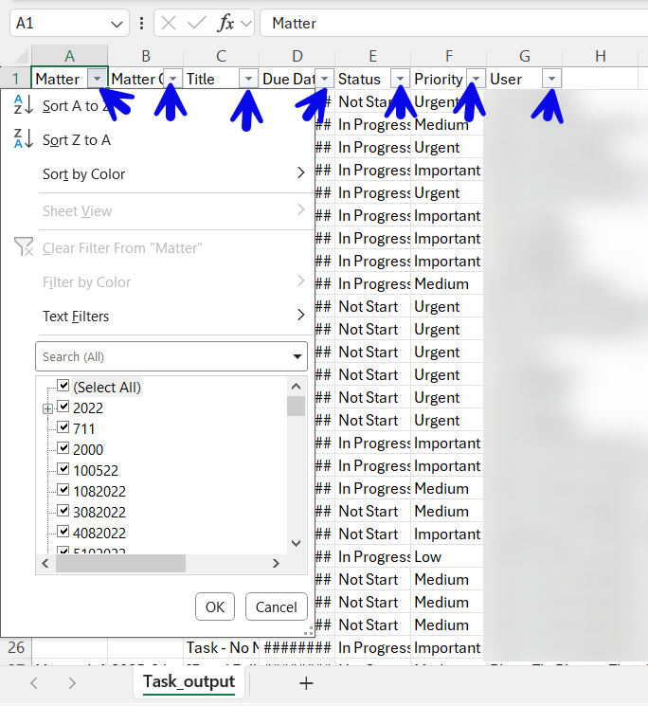
Task: Uncheck the 4082022 checkbox
Action: coord(63,532)
